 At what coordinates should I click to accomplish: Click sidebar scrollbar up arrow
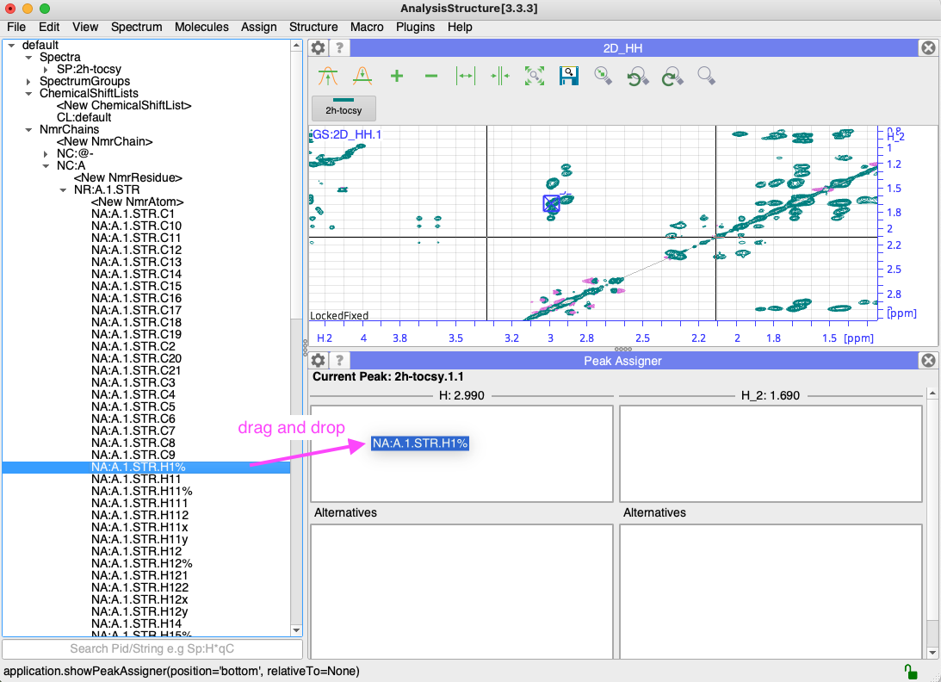tap(296, 46)
